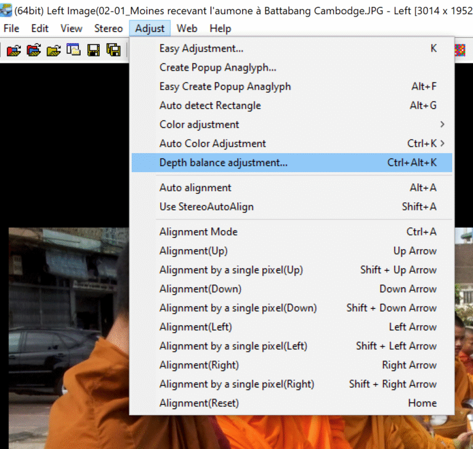Select Alignment by a single pixel(Up)
This screenshot has height=449, width=473.
point(292,269)
